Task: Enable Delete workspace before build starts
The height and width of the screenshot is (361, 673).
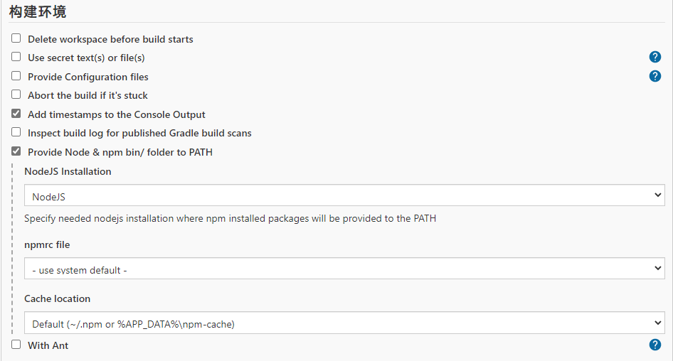Action: point(16,38)
